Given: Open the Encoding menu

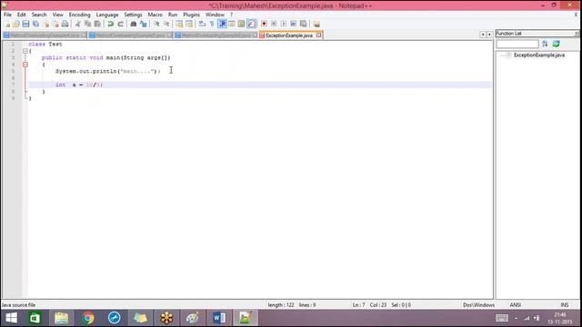Looking at the screenshot, I should [79, 15].
